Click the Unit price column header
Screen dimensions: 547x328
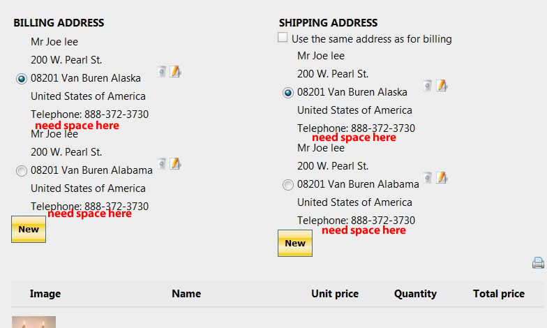click(335, 294)
